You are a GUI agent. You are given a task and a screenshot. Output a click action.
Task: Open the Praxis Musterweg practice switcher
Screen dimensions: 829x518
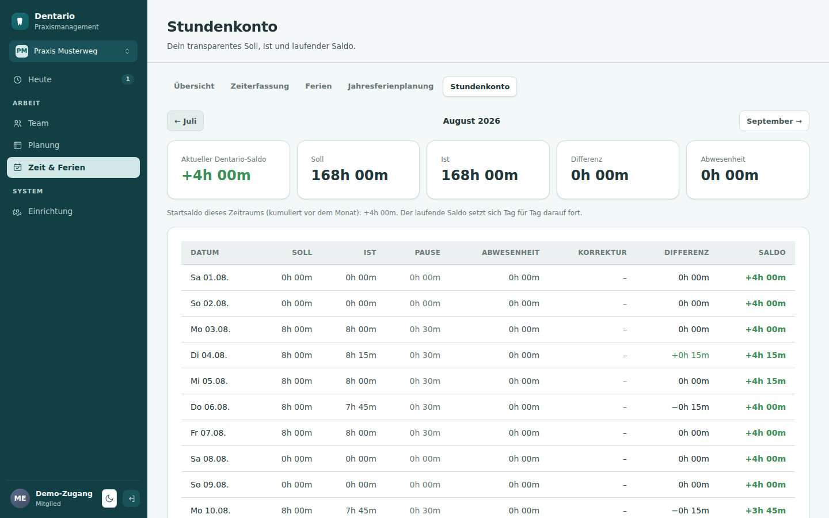click(x=73, y=51)
